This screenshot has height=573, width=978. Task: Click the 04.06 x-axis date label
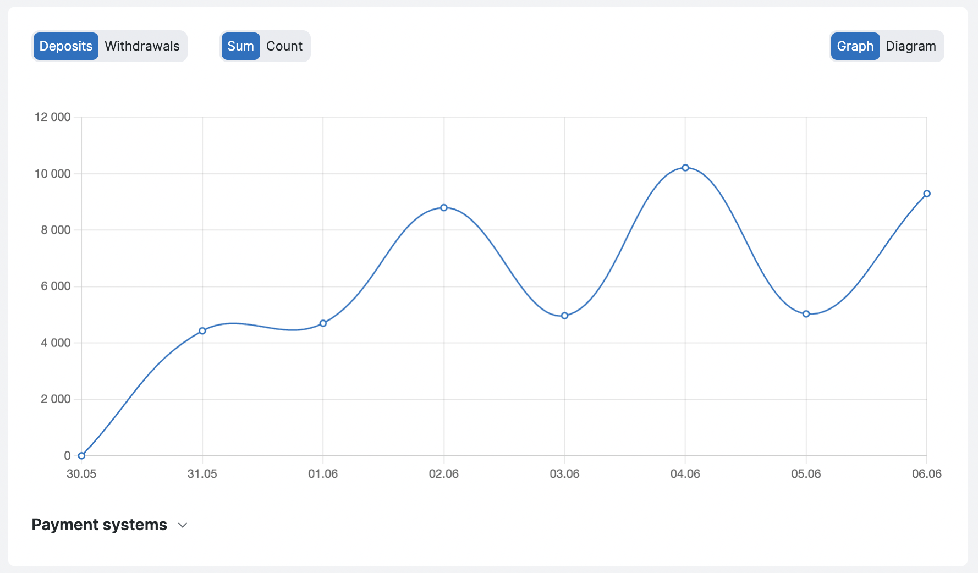point(685,474)
